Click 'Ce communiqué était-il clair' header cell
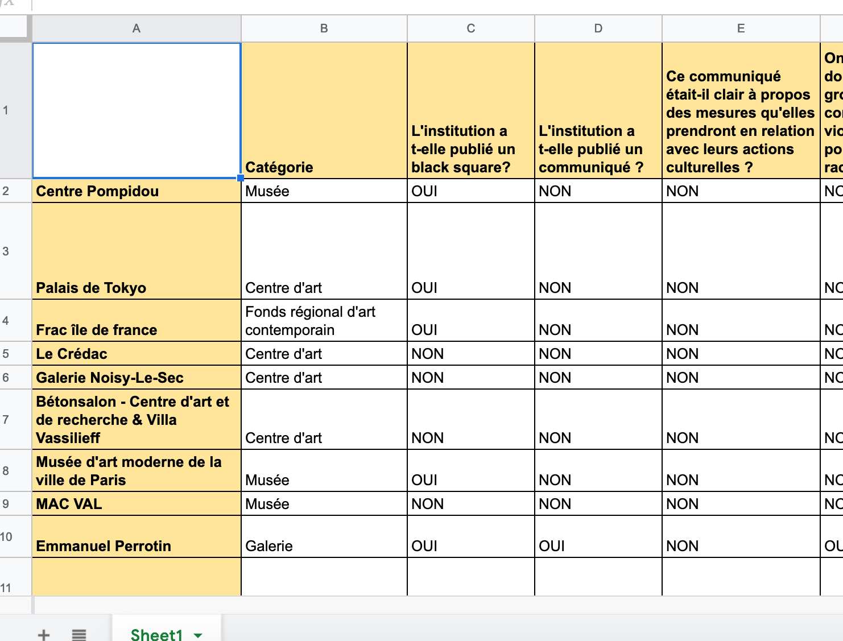Screen dimensions: 843x641 coord(741,110)
